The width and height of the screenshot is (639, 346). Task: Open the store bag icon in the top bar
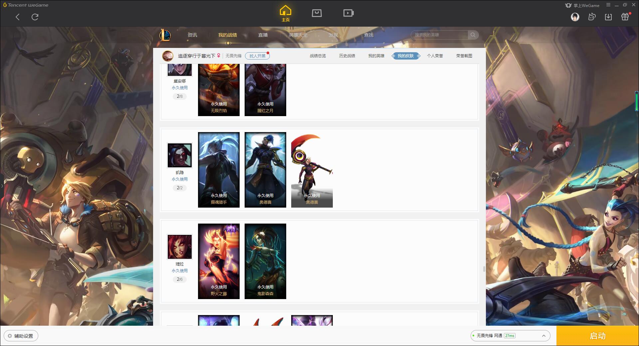pyautogui.click(x=317, y=13)
